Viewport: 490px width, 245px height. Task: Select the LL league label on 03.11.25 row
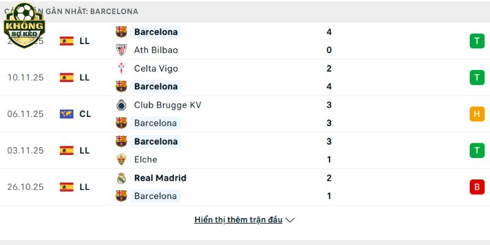[85, 150]
